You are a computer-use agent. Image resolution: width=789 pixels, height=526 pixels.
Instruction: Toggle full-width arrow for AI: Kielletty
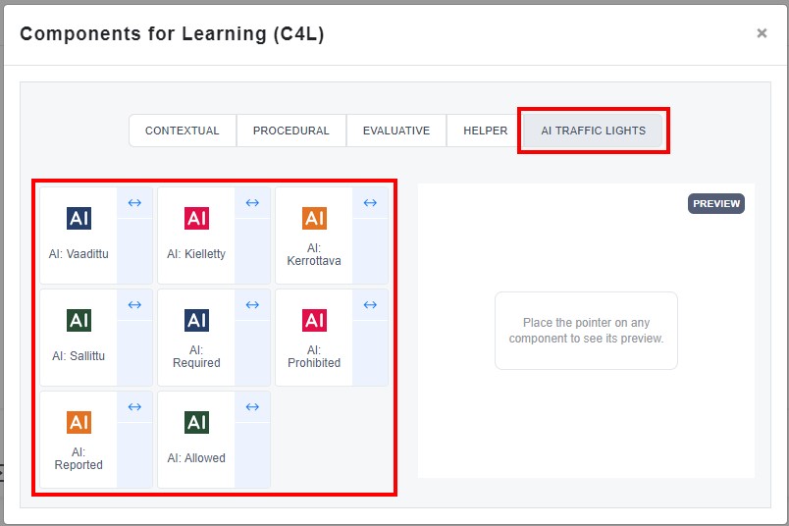(x=252, y=203)
